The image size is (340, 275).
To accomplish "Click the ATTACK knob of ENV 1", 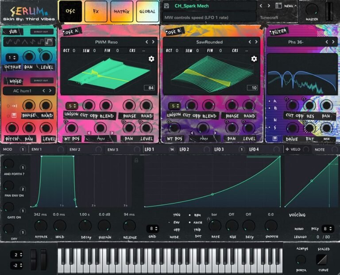I will 41,226.
